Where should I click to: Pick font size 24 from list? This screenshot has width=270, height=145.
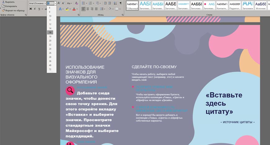pos(50,49)
